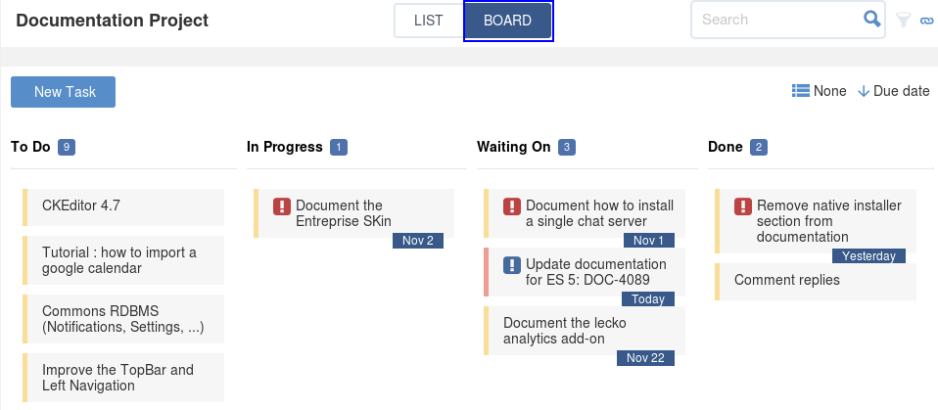Switch to the LIST view

(429, 21)
